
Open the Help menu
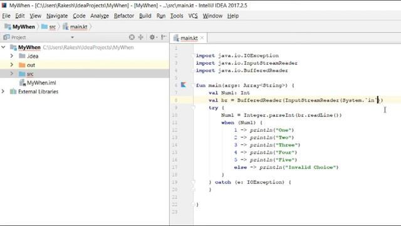(x=232, y=16)
